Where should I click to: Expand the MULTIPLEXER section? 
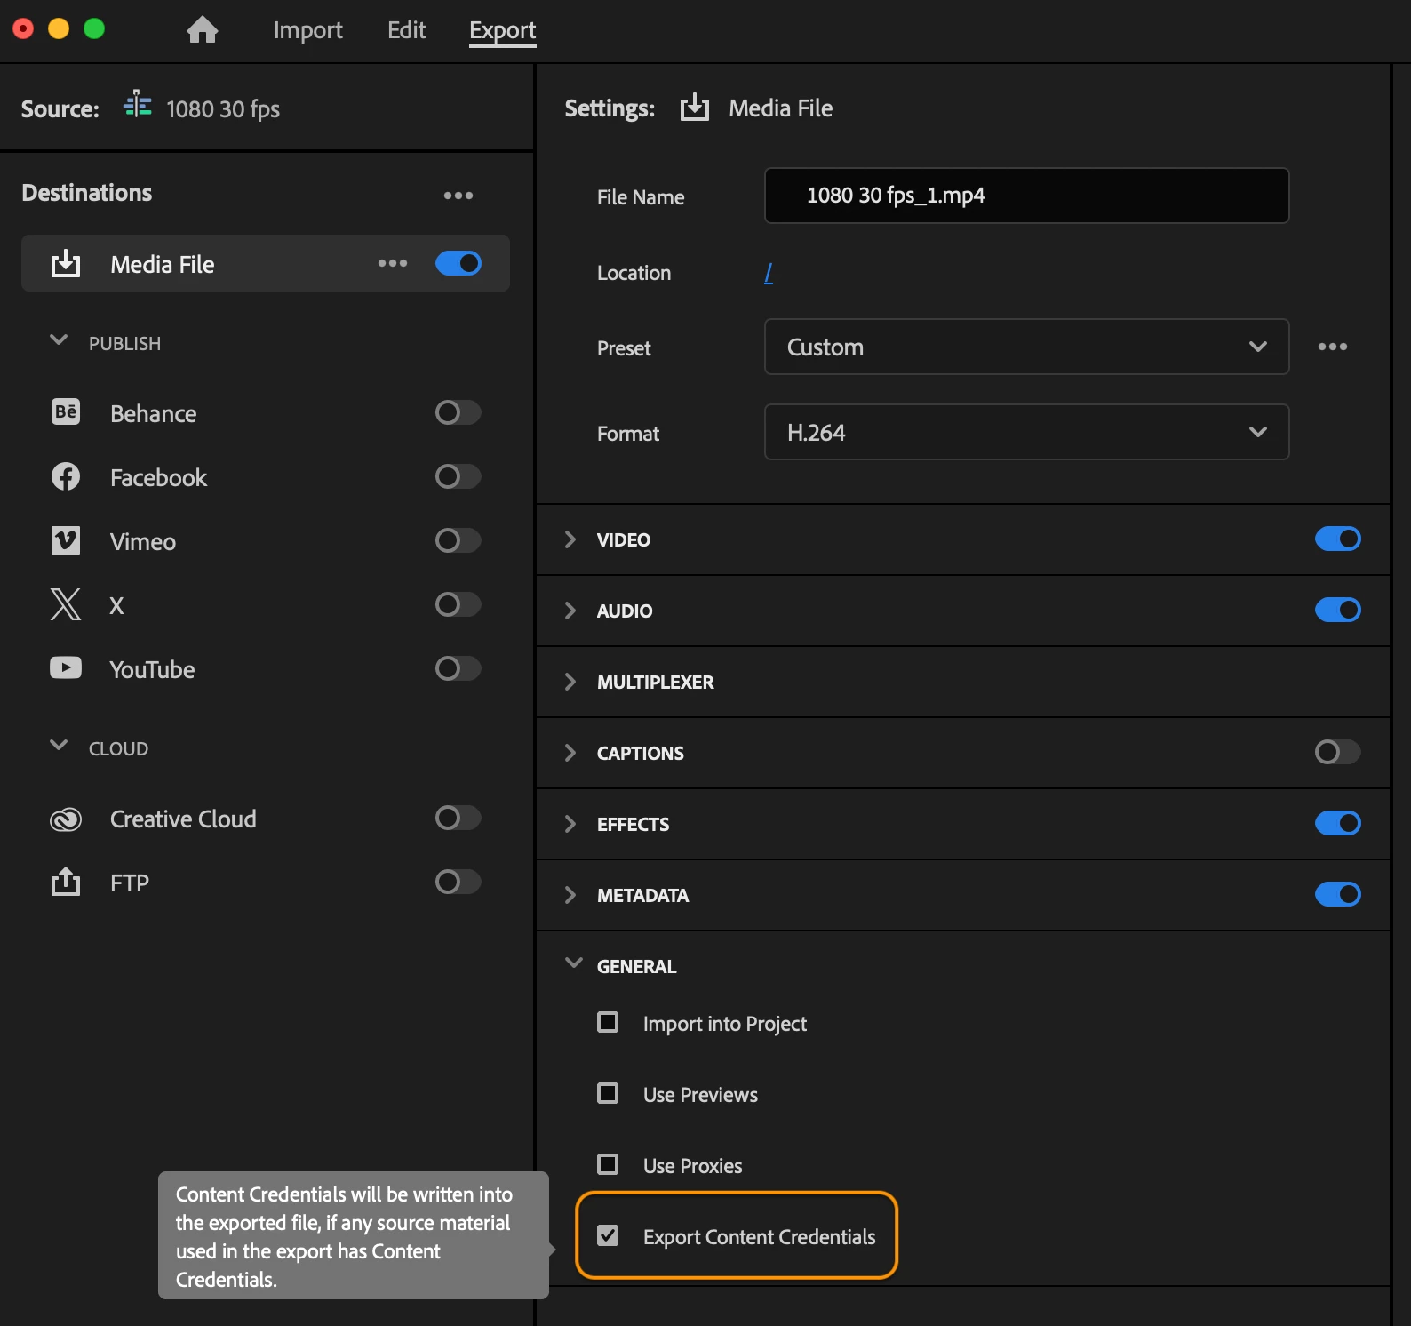570,682
